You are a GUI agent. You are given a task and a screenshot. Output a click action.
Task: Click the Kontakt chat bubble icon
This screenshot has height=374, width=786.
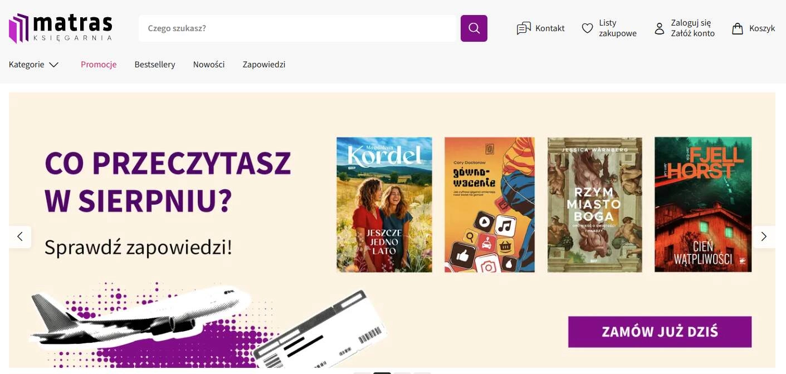click(x=524, y=28)
